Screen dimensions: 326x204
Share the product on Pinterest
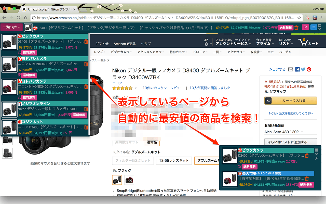click(309, 69)
